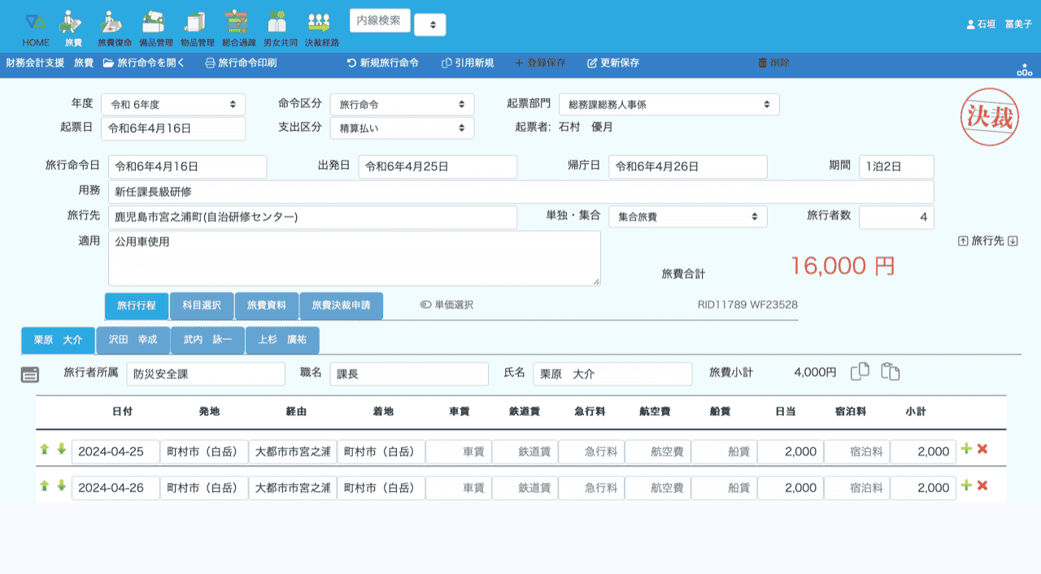The width and height of the screenshot is (1041, 574).
Task: Click the 決裁経路 icon
Action: tap(321, 24)
